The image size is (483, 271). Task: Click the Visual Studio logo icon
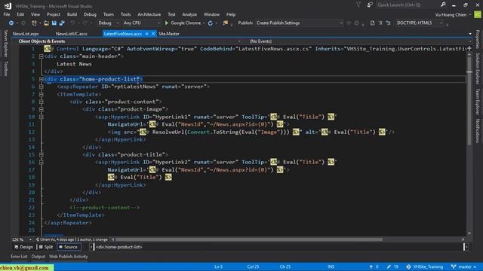pyautogui.click(x=8, y=6)
